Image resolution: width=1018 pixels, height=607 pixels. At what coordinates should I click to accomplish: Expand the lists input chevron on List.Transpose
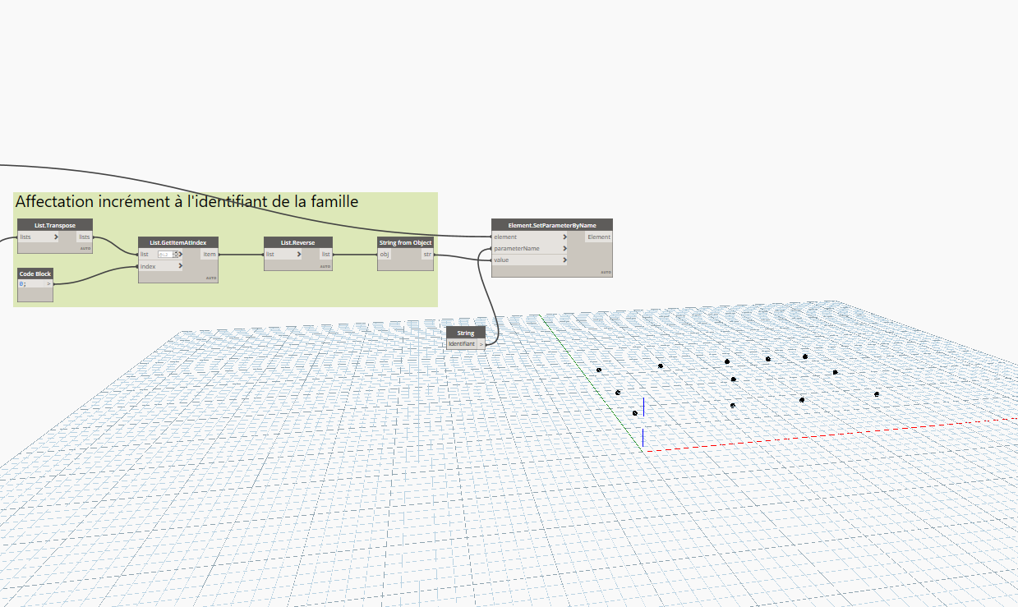click(56, 237)
